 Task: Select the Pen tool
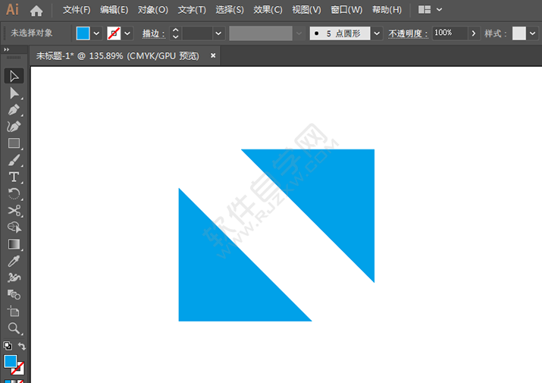tap(14, 110)
